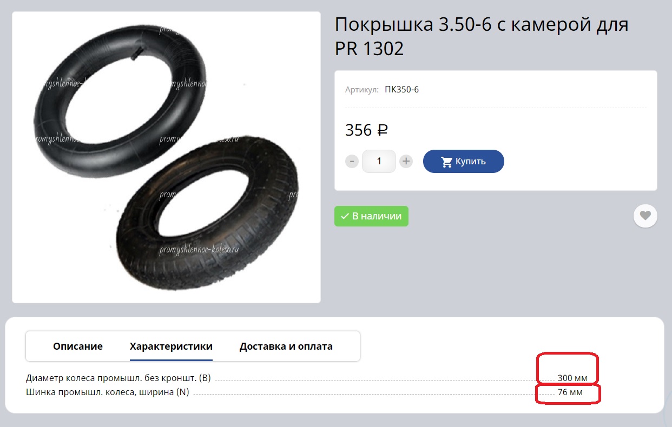Click the price 356 ₽
This screenshot has height=427, width=672.
[367, 130]
